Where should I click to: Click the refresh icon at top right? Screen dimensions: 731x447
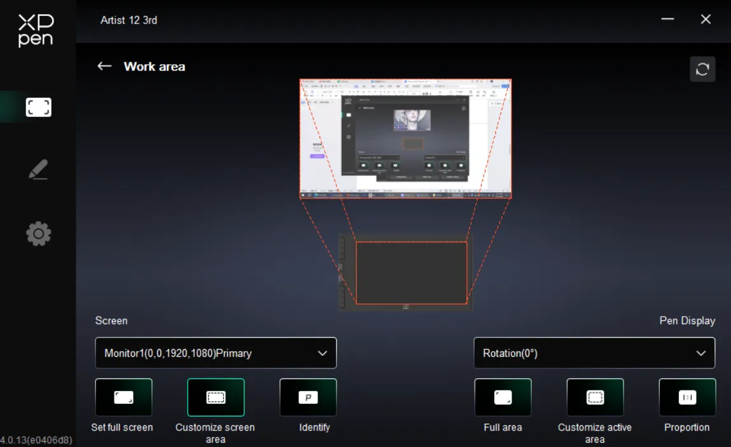[702, 69]
